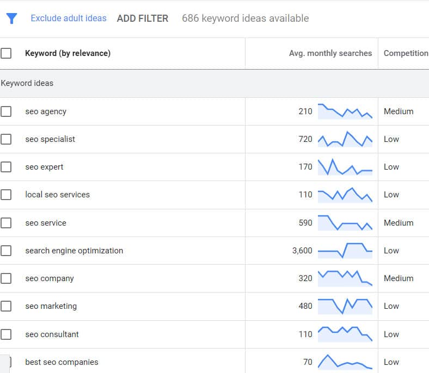Sort by Keyword (by relevance) column

click(x=68, y=53)
